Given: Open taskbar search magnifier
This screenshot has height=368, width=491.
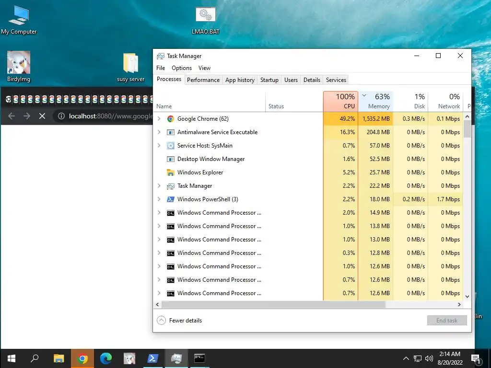Looking at the screenshot, I should (x=35, y=358).
